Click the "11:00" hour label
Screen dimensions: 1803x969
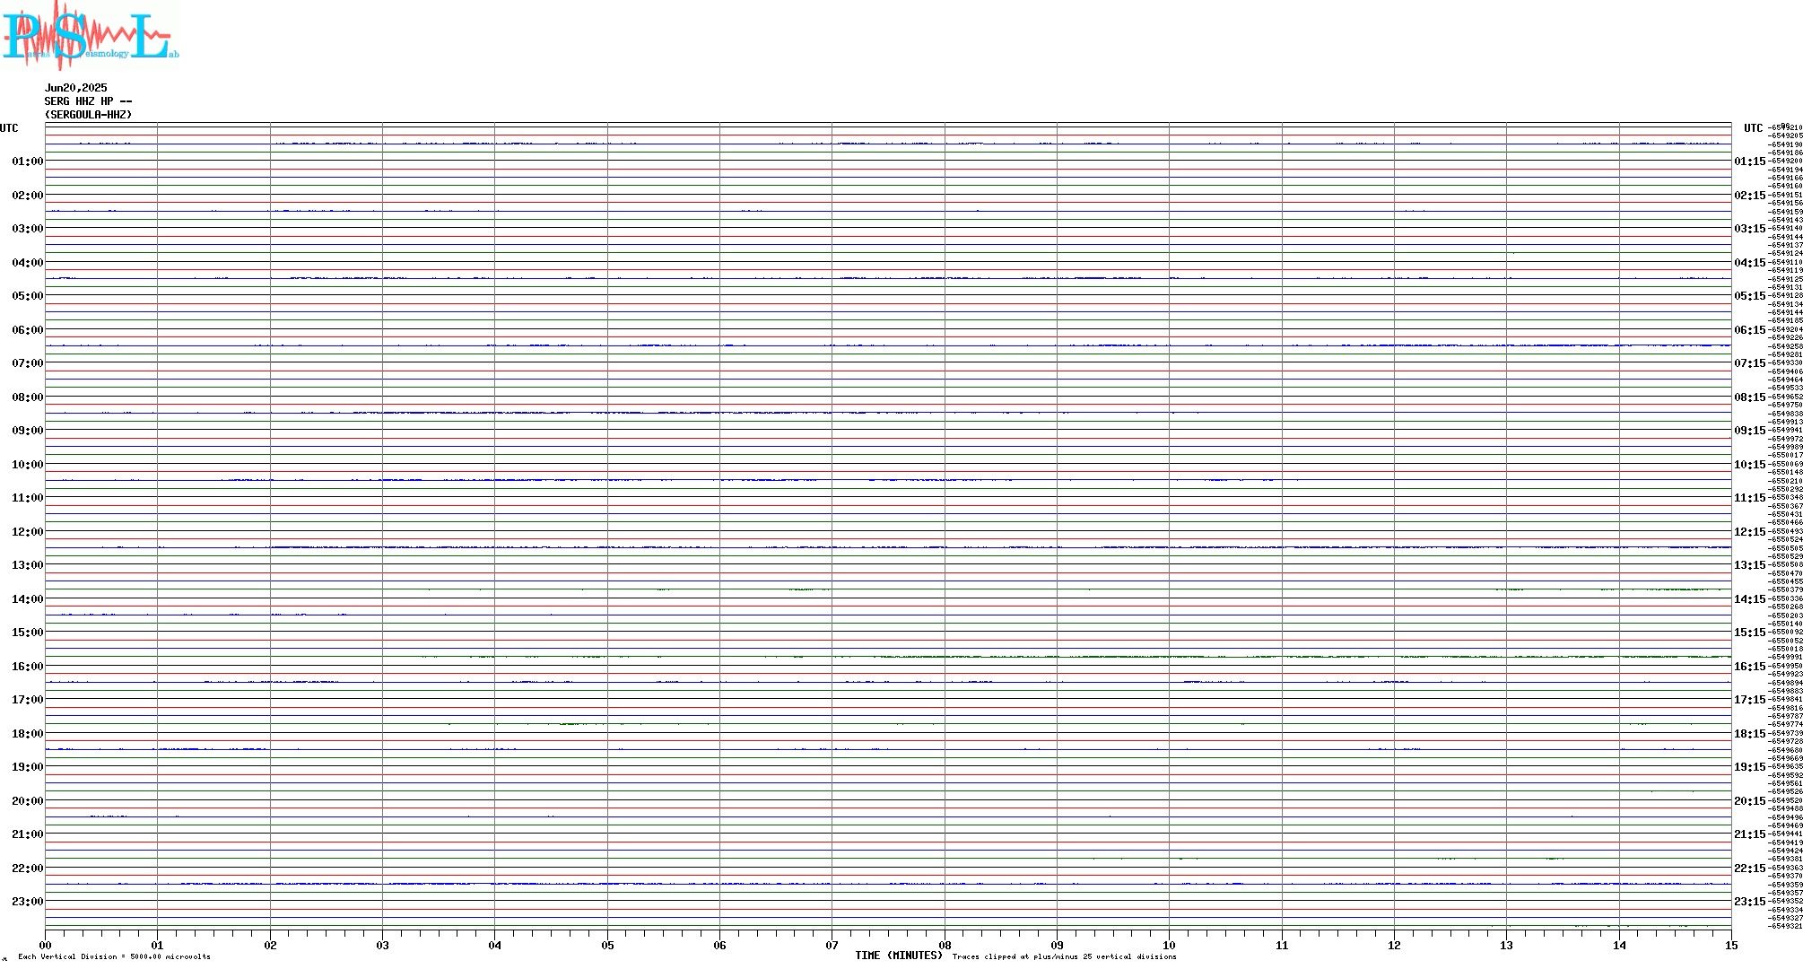click(x=28, y=498)
